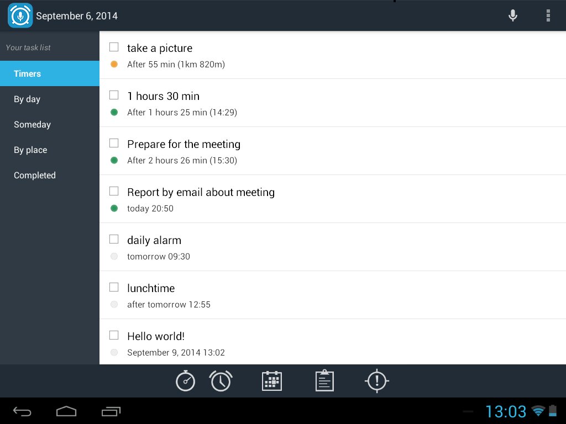The width and height of the screenshot is (566, 424).
Task: Tap the app logo icon
Action: pos(20,15)
